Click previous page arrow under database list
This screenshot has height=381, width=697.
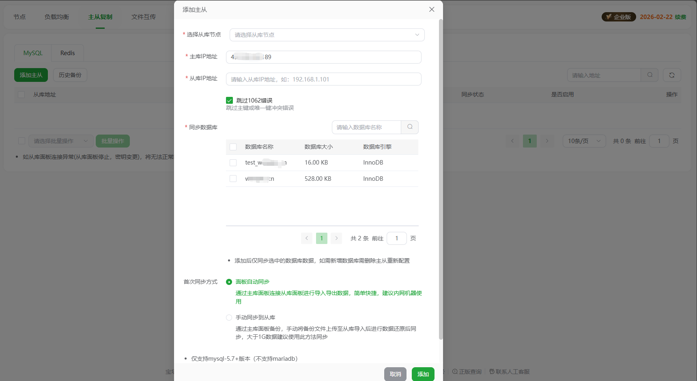point(307,238)
